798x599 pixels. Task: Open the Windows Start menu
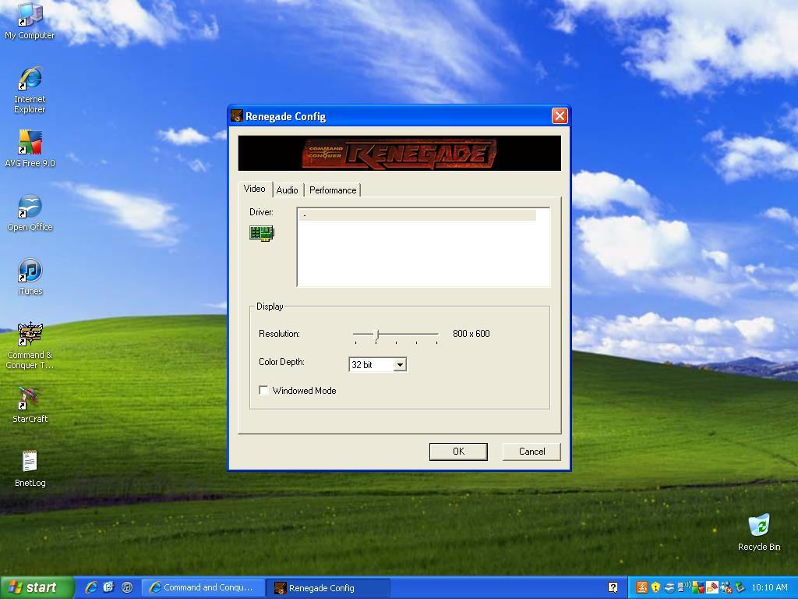pos(37,587)
